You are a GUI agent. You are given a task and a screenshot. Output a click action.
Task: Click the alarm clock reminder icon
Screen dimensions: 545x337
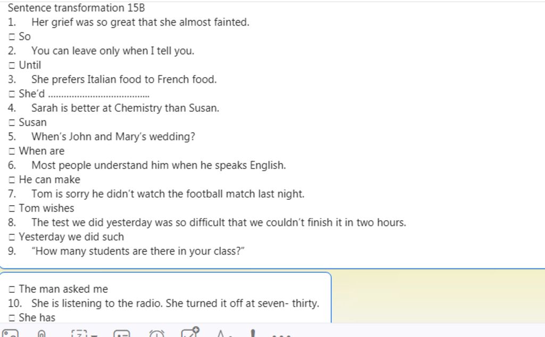tap(157, 333)
